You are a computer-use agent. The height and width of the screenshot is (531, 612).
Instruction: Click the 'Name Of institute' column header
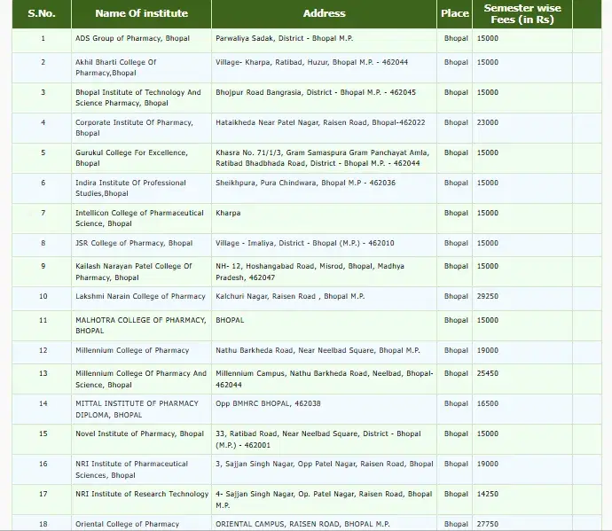pos(141,14)
